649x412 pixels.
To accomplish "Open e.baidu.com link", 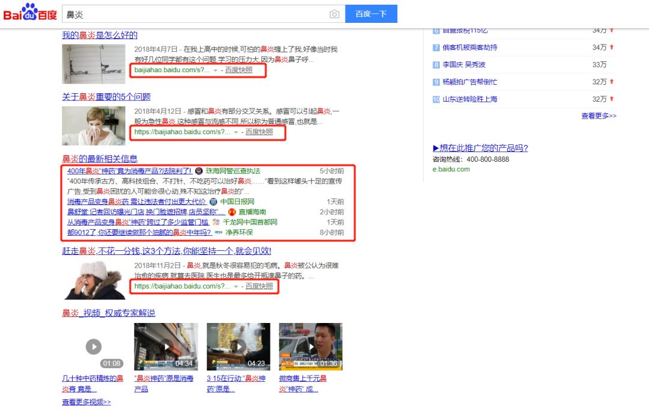I will click(451, 170).
